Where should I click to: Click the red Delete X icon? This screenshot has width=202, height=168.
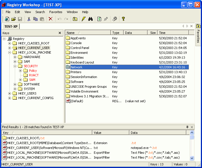50,19
